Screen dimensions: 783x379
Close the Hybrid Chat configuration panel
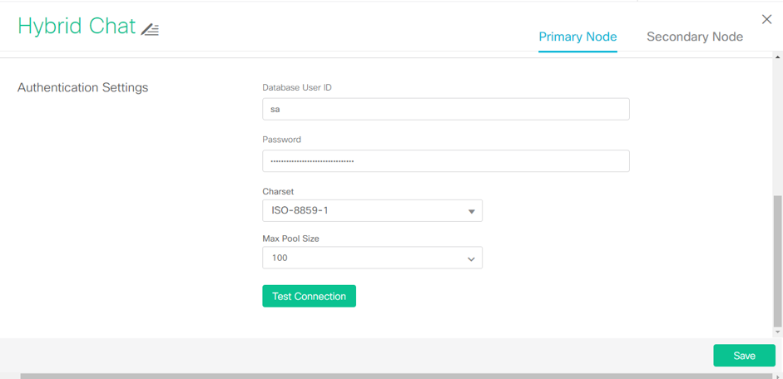click(x=766, y=19)
